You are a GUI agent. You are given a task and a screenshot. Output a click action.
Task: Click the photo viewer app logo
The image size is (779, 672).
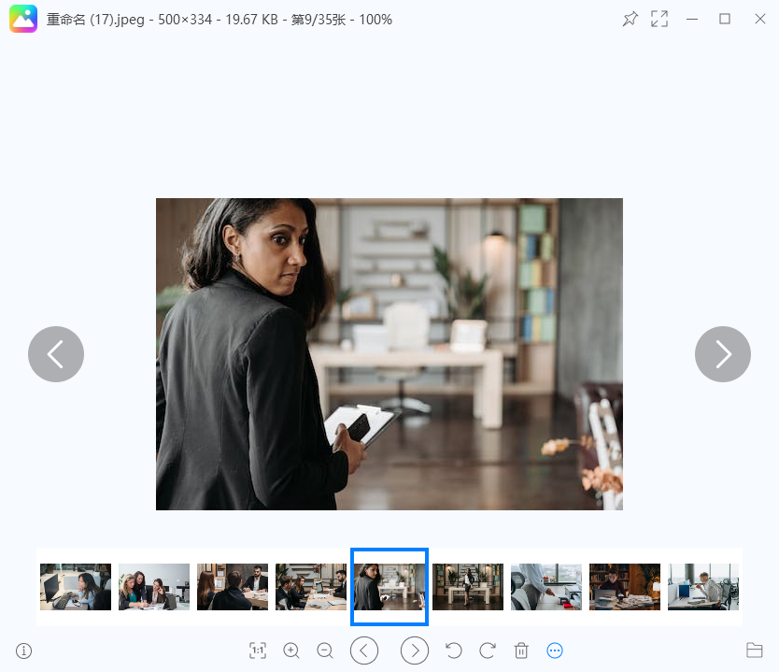tap(22, 19)
